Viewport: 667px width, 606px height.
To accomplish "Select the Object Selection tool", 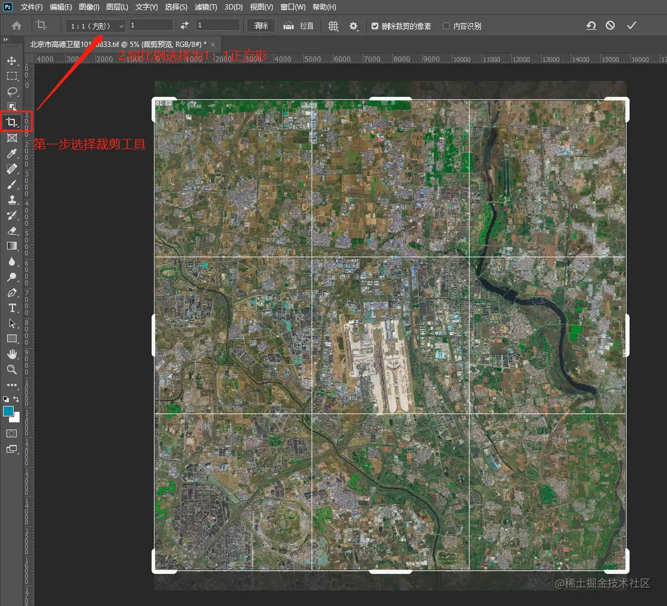I will (x=12, y=106).
